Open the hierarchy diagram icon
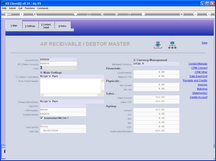The image size is (216, 161). pyautogui.click(x=172, y=45)
